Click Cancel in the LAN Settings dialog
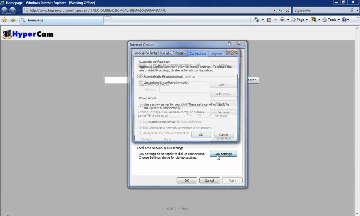The image size is (360, 216). point(223,135)
